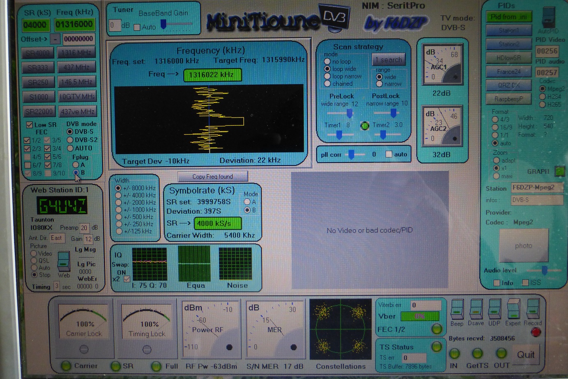Screen dimensions: 568x379
Task: Flip the AutoPID switch
Action: [548, 18]
